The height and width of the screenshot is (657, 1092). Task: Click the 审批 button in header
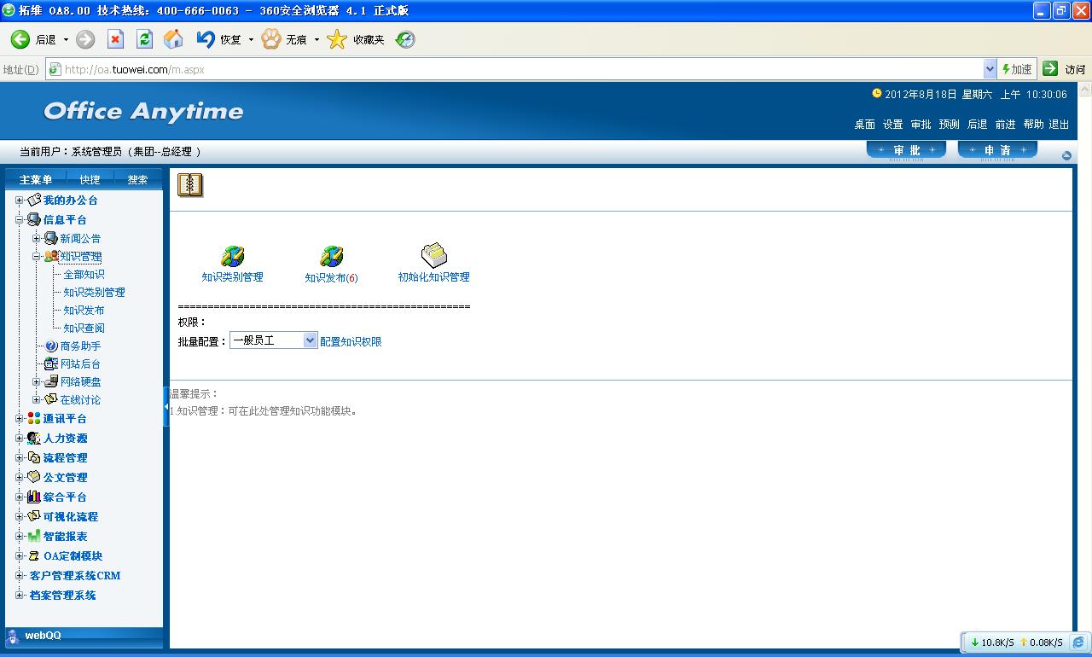[x=906, y=150]
